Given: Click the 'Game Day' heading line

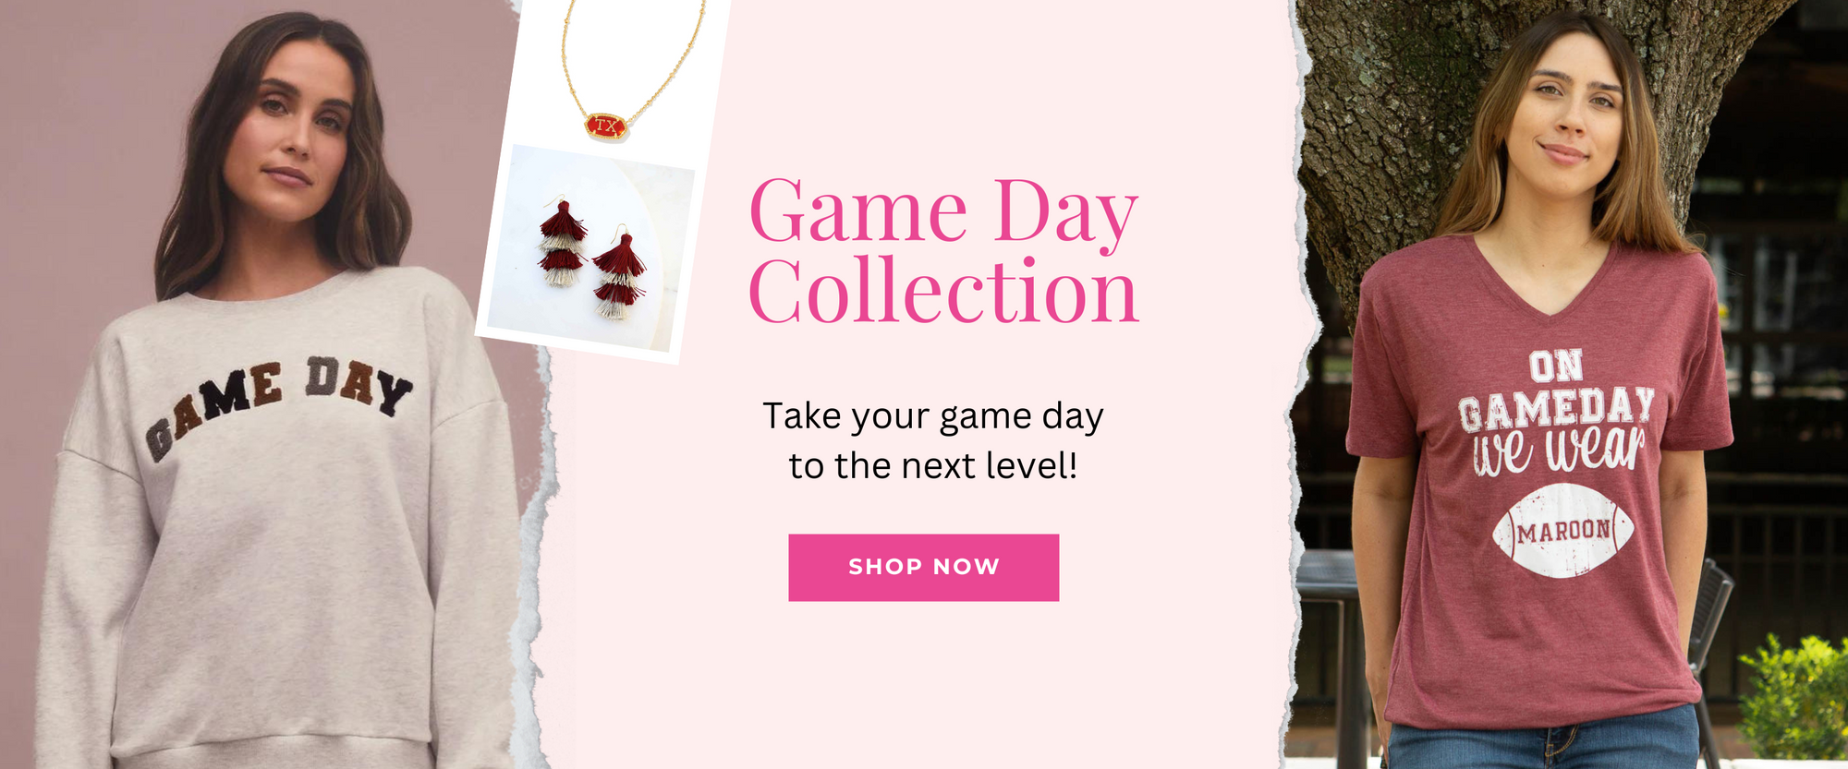Looking at the screenshot, I should click(943, 213).
